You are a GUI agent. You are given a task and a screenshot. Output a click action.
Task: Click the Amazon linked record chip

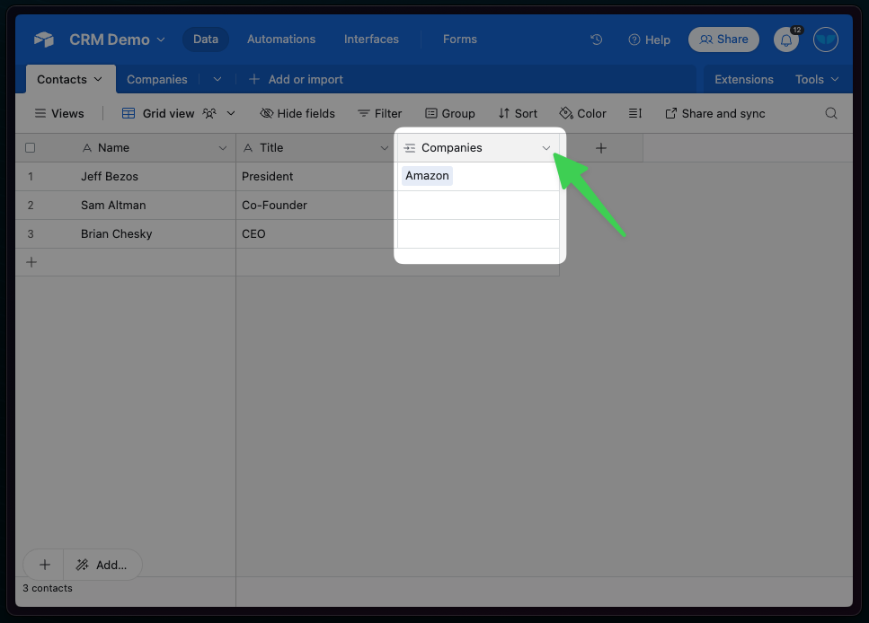[x=427, y=176]
